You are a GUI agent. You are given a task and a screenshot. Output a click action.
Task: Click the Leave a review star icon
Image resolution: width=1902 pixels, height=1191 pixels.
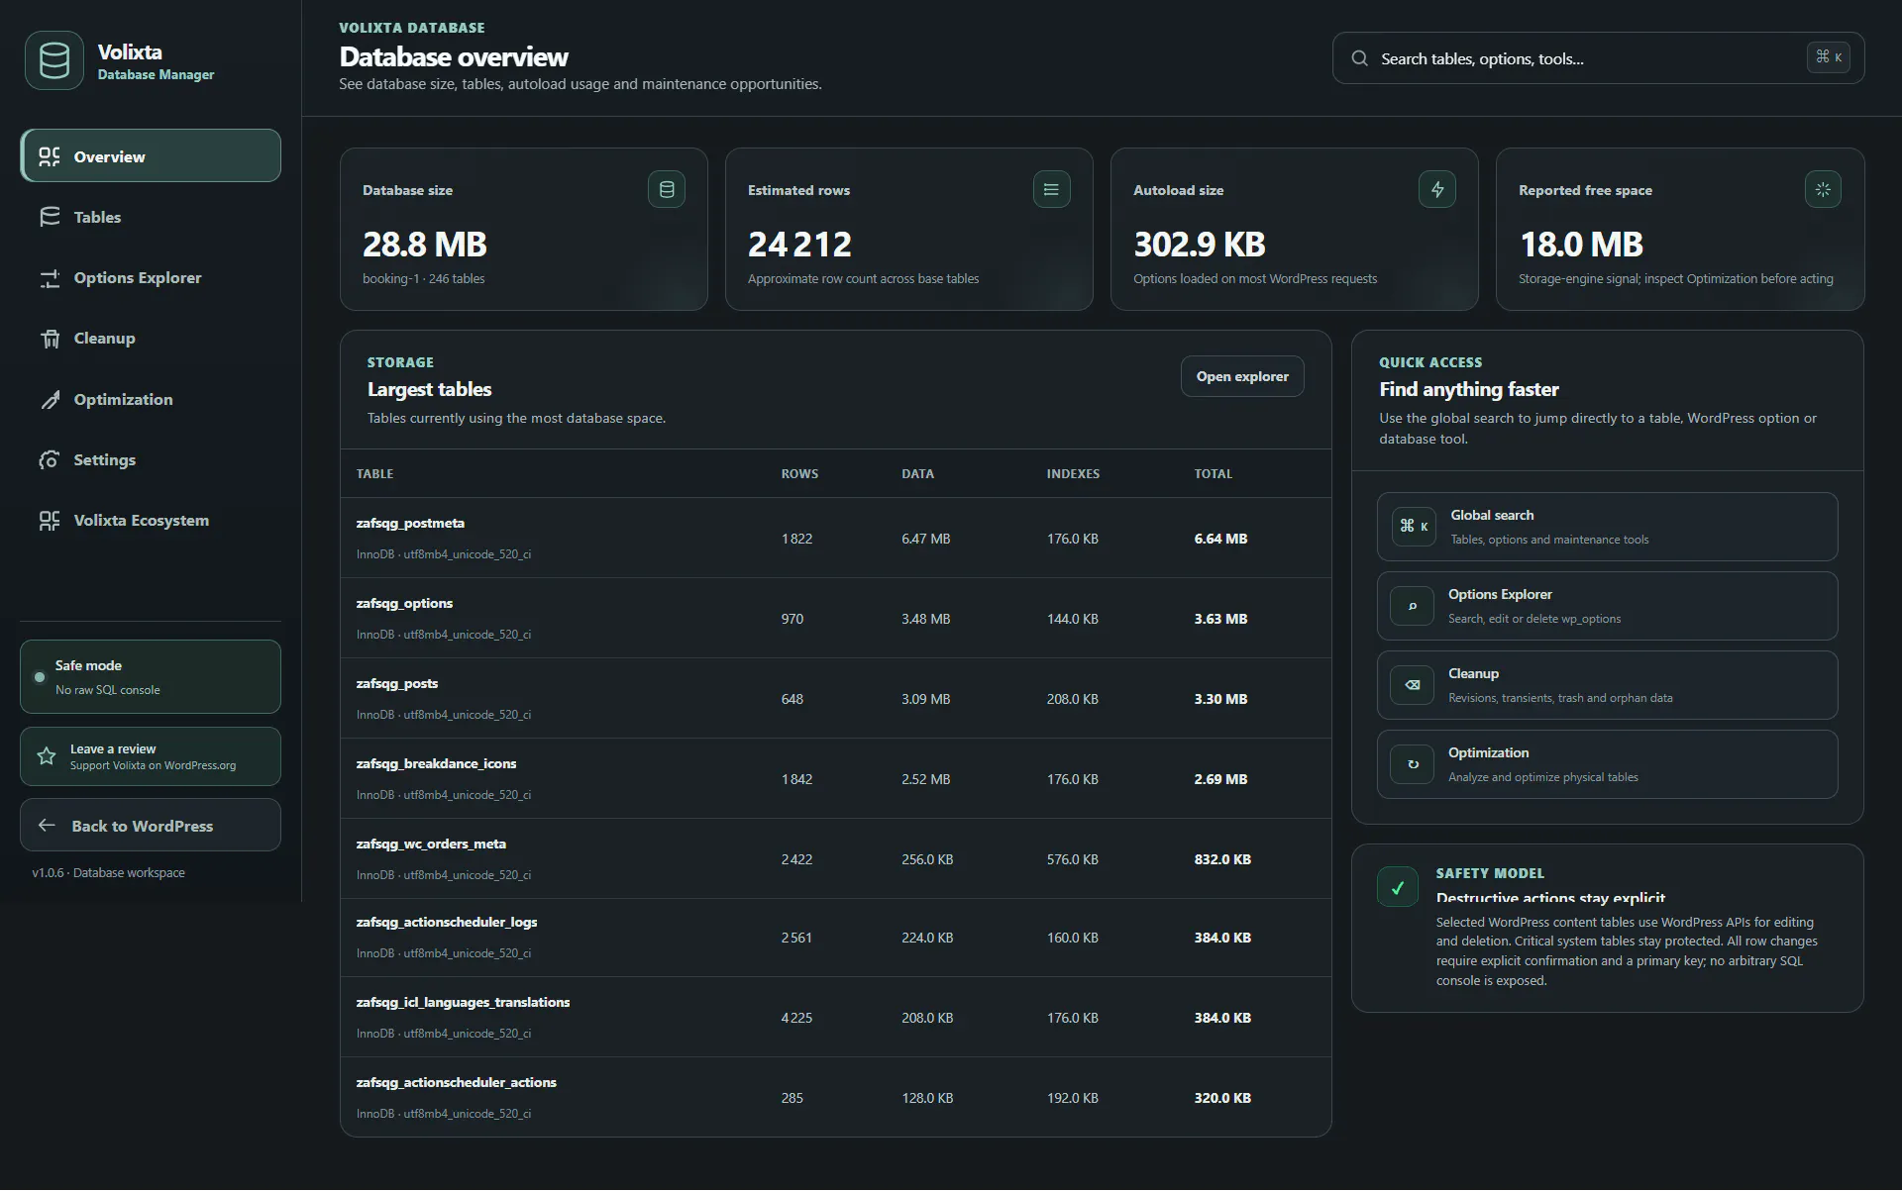click(x=47, y=756)
